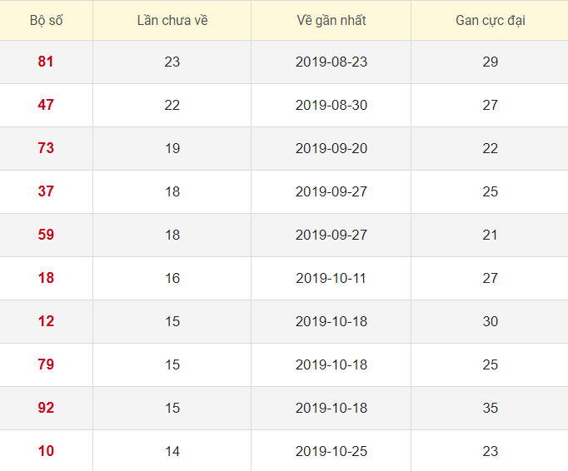Click the "Về gần nhất" column header

pos(331,21)
